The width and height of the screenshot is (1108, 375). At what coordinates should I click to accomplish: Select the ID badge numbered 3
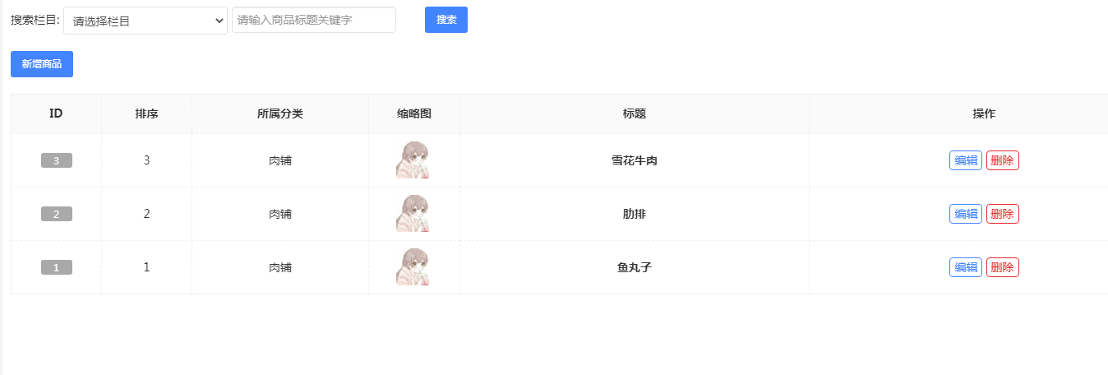tap(57, 161)
